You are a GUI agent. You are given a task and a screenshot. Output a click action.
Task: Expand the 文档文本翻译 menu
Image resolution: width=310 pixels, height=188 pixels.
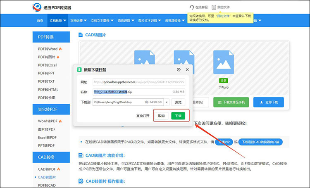[102, 21]
